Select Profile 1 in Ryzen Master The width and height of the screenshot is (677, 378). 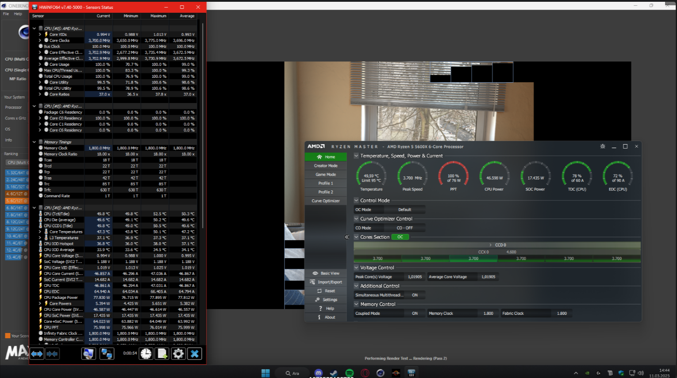(326, 183)
